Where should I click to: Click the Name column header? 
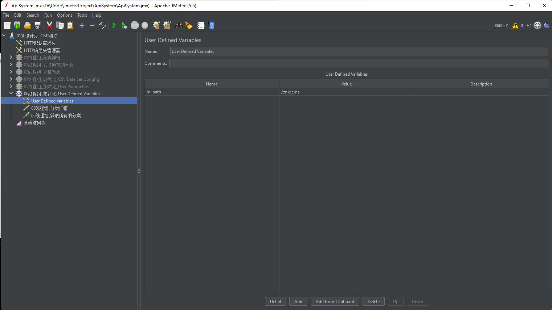pos(212,84)
